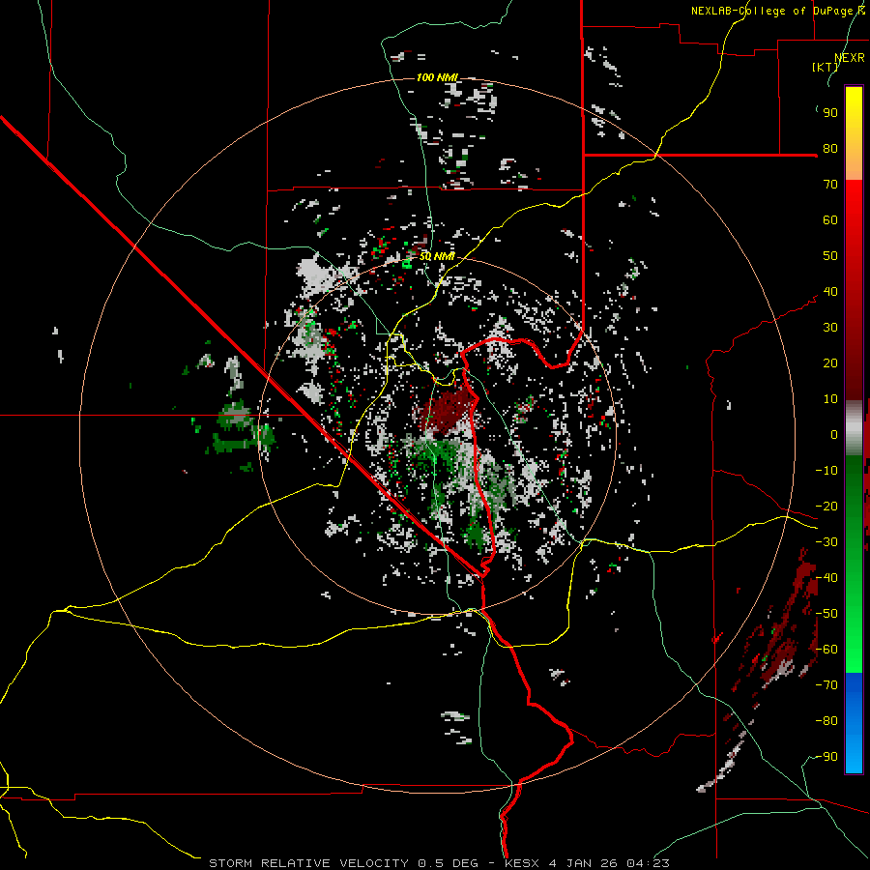Pick the gray zero-velocity segment of color bar

854,428
